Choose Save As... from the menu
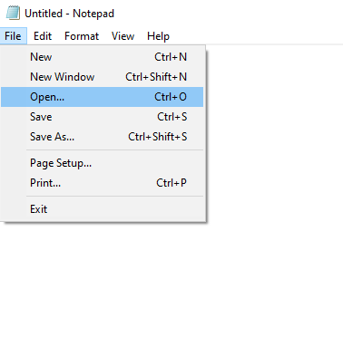Image resolution: width=343 pixels, height=347 pixels. [x=103, y=137]
